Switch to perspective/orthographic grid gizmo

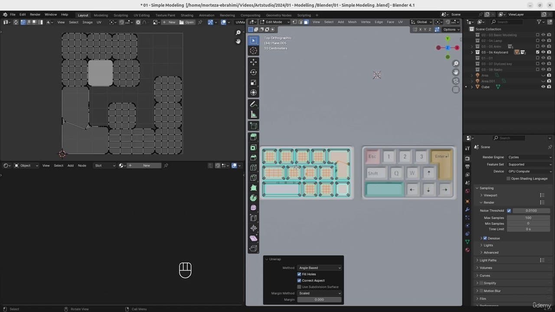456,89
